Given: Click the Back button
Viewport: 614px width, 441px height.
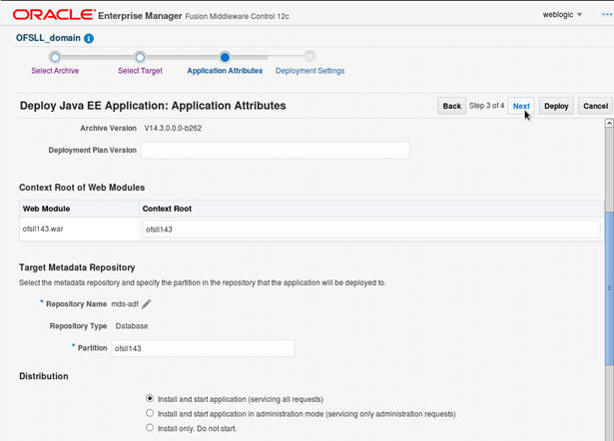Looking at the screenshot, I should 452,106.
